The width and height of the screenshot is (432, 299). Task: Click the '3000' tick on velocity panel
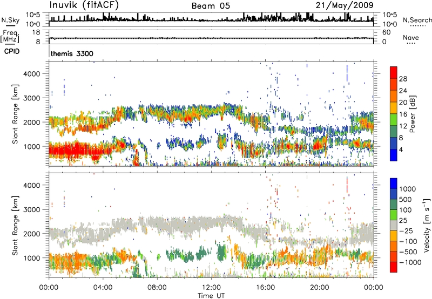click(31, 209)
